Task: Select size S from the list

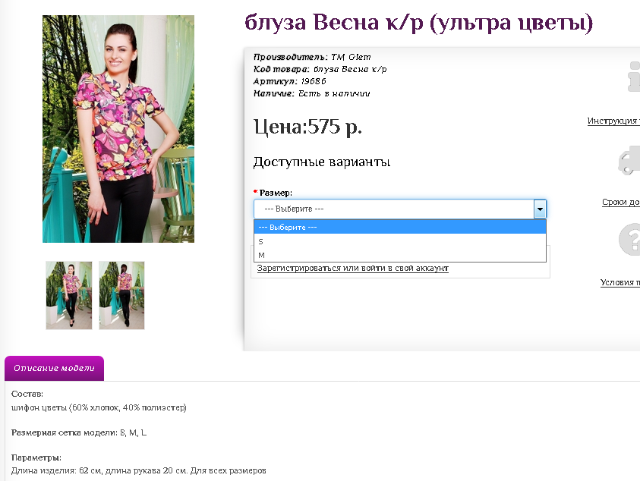Action: pyautogui.click(x=400, y=241)
